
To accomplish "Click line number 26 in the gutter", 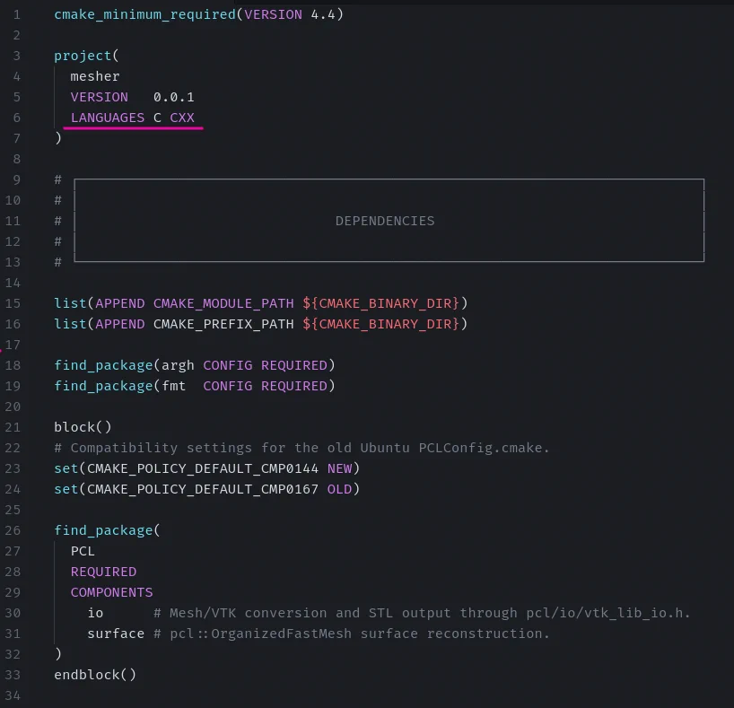I will pyautogui.click(x=13, y=530).
